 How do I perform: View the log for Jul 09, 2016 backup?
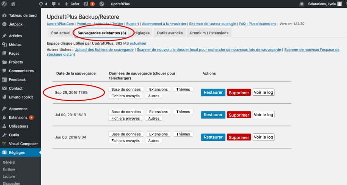click(263, 115)
